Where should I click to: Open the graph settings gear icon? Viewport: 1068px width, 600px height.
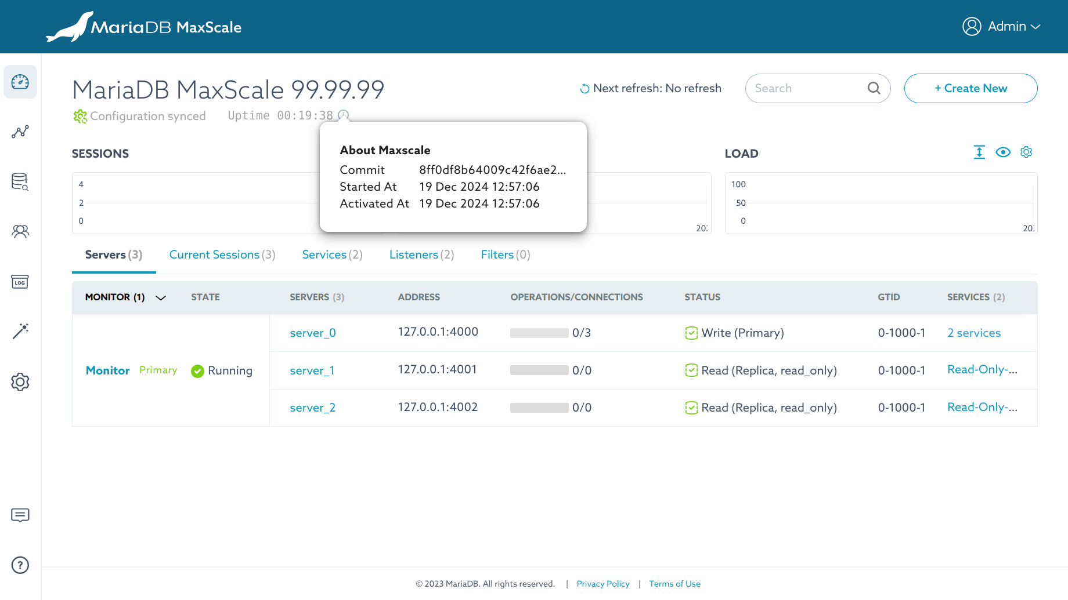[x=1026, y=152]
